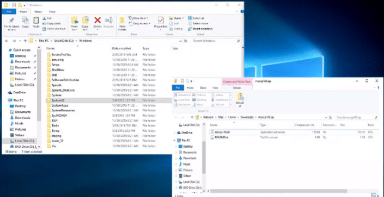The width and height of the screenshot is (384, 197).
Task: Expand the Music node in zip window tree
Action: [176, 164]
